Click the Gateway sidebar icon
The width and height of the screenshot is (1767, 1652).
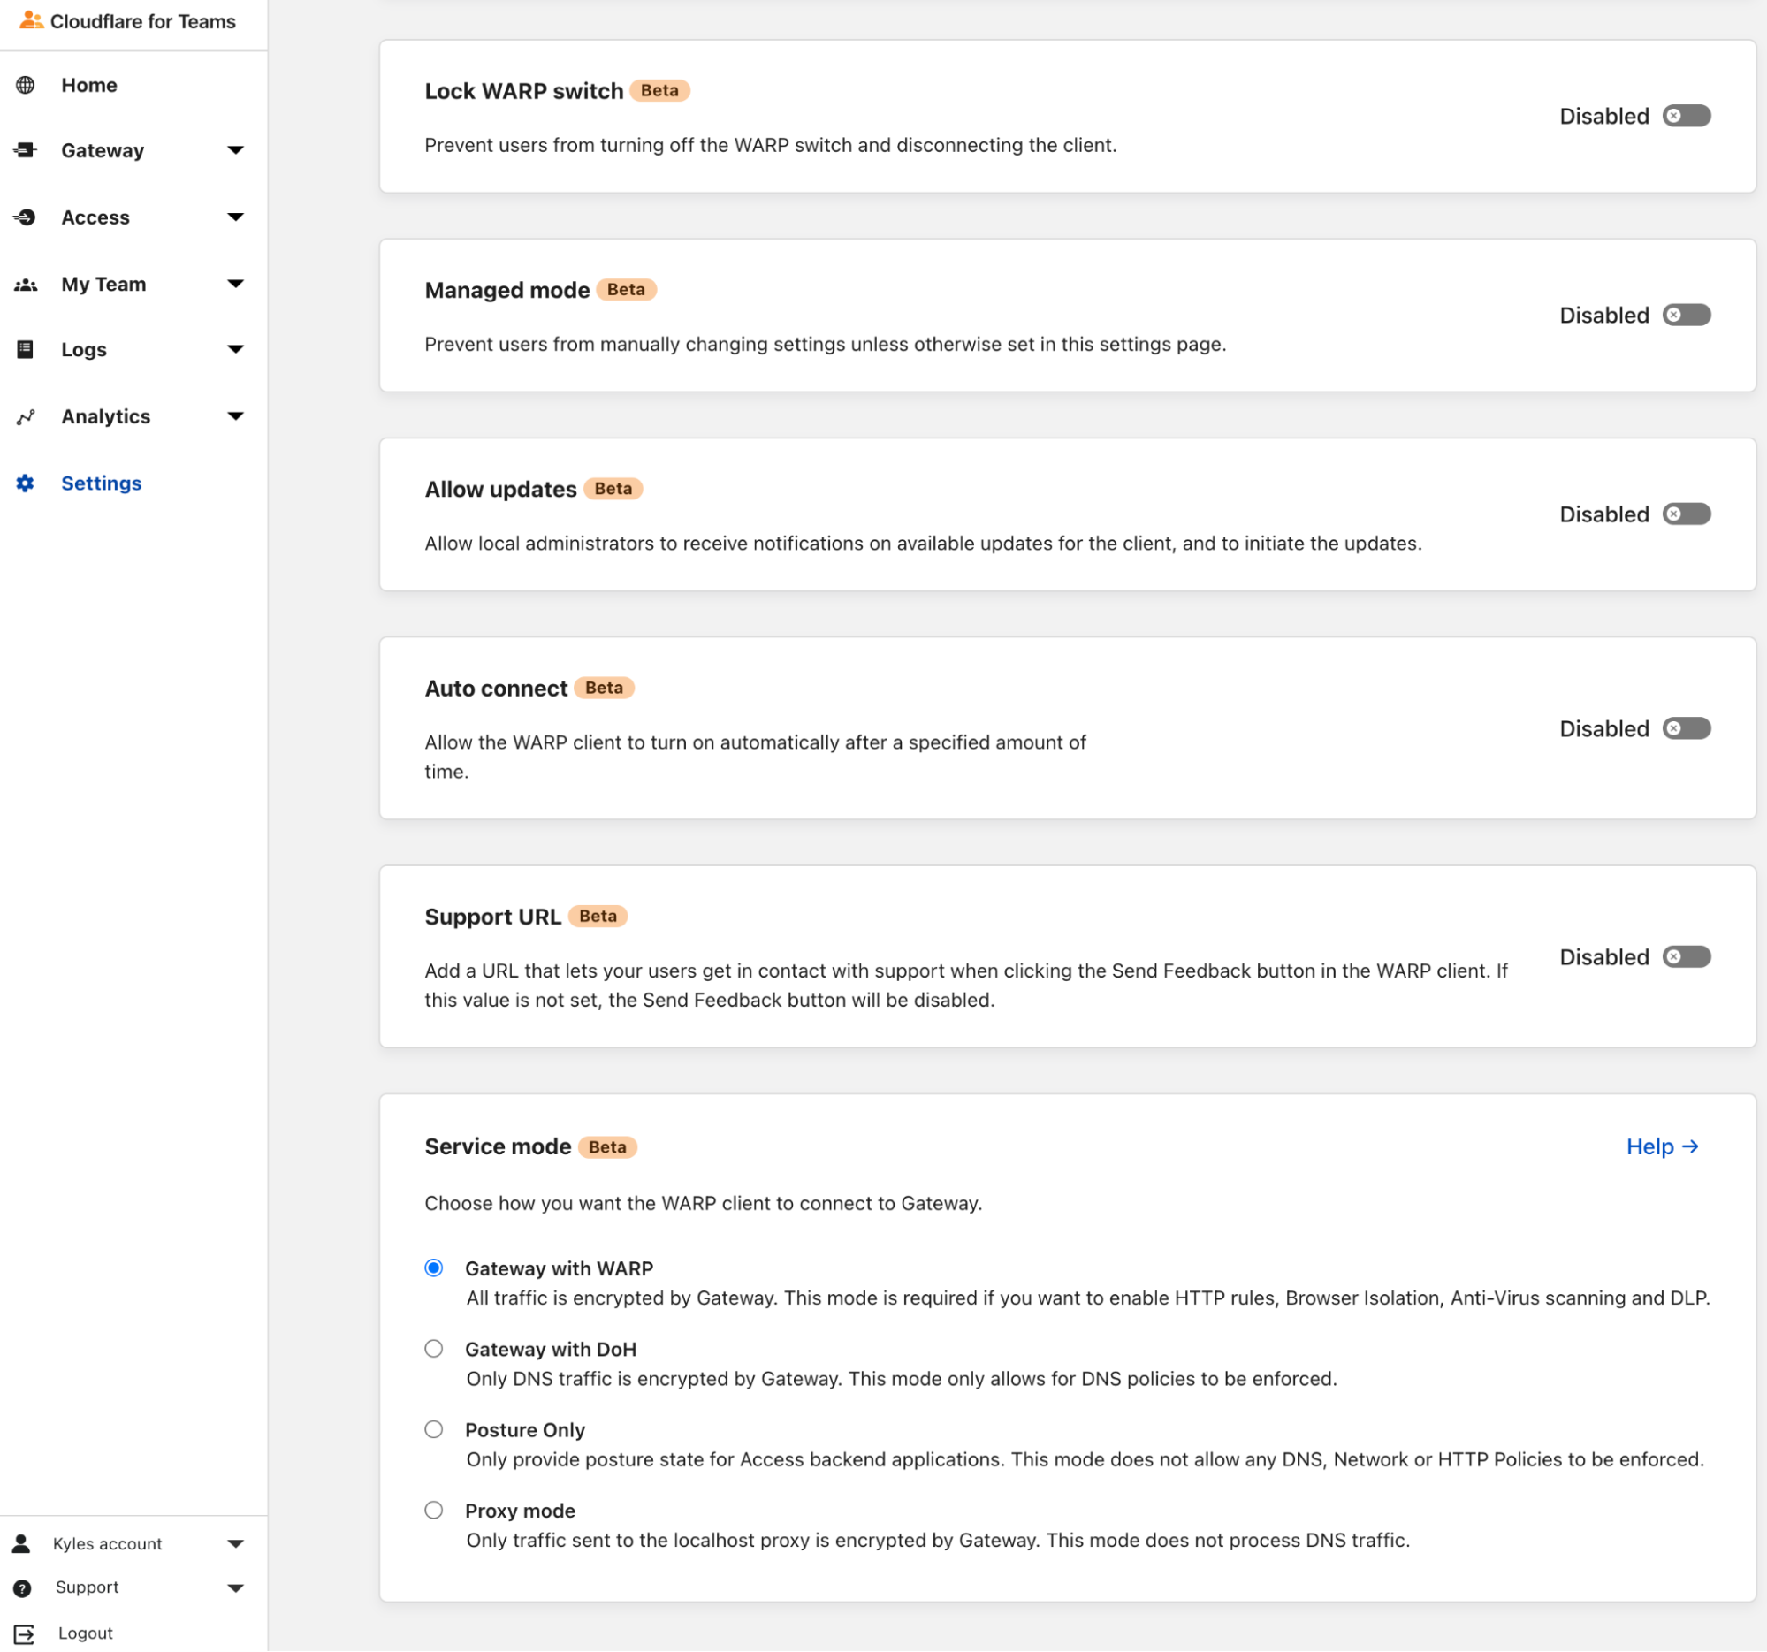[x=25, y=150]
